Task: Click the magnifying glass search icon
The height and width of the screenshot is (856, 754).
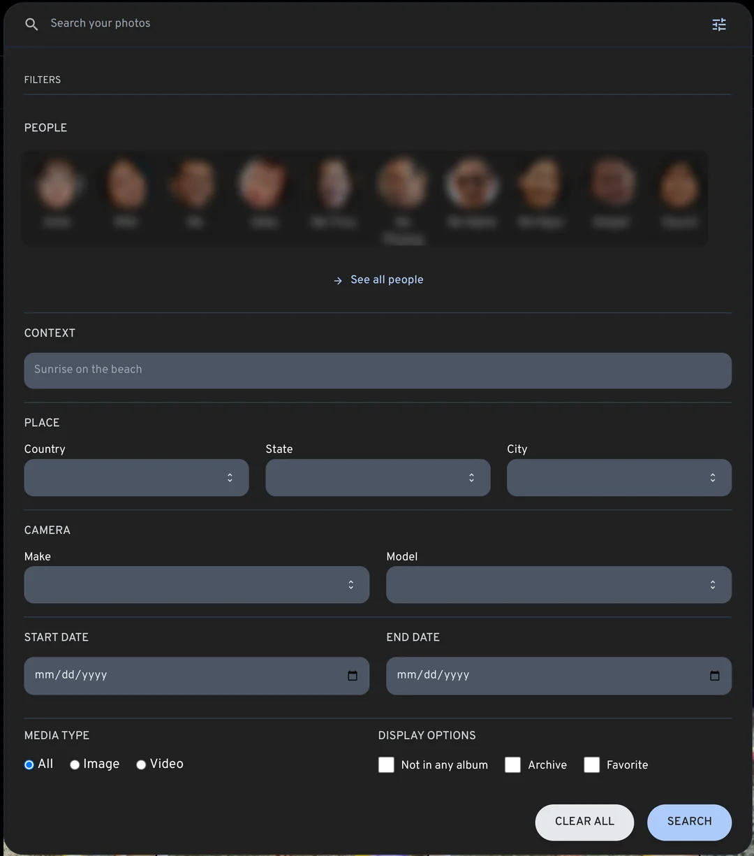Action: point(31,24)
